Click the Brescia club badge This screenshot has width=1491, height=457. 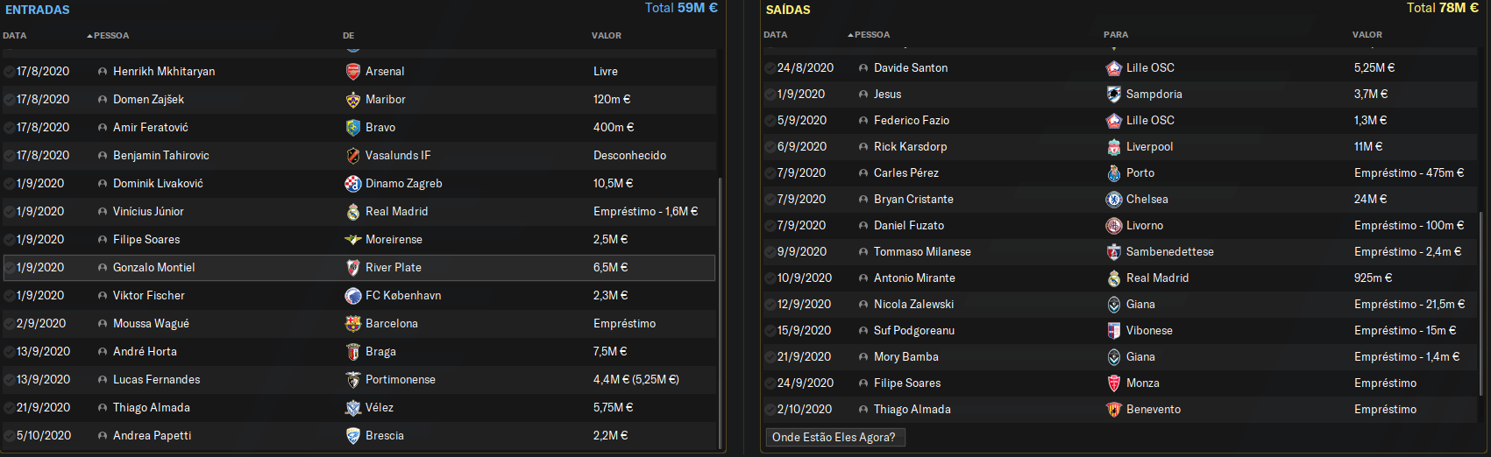pos(352,436)
